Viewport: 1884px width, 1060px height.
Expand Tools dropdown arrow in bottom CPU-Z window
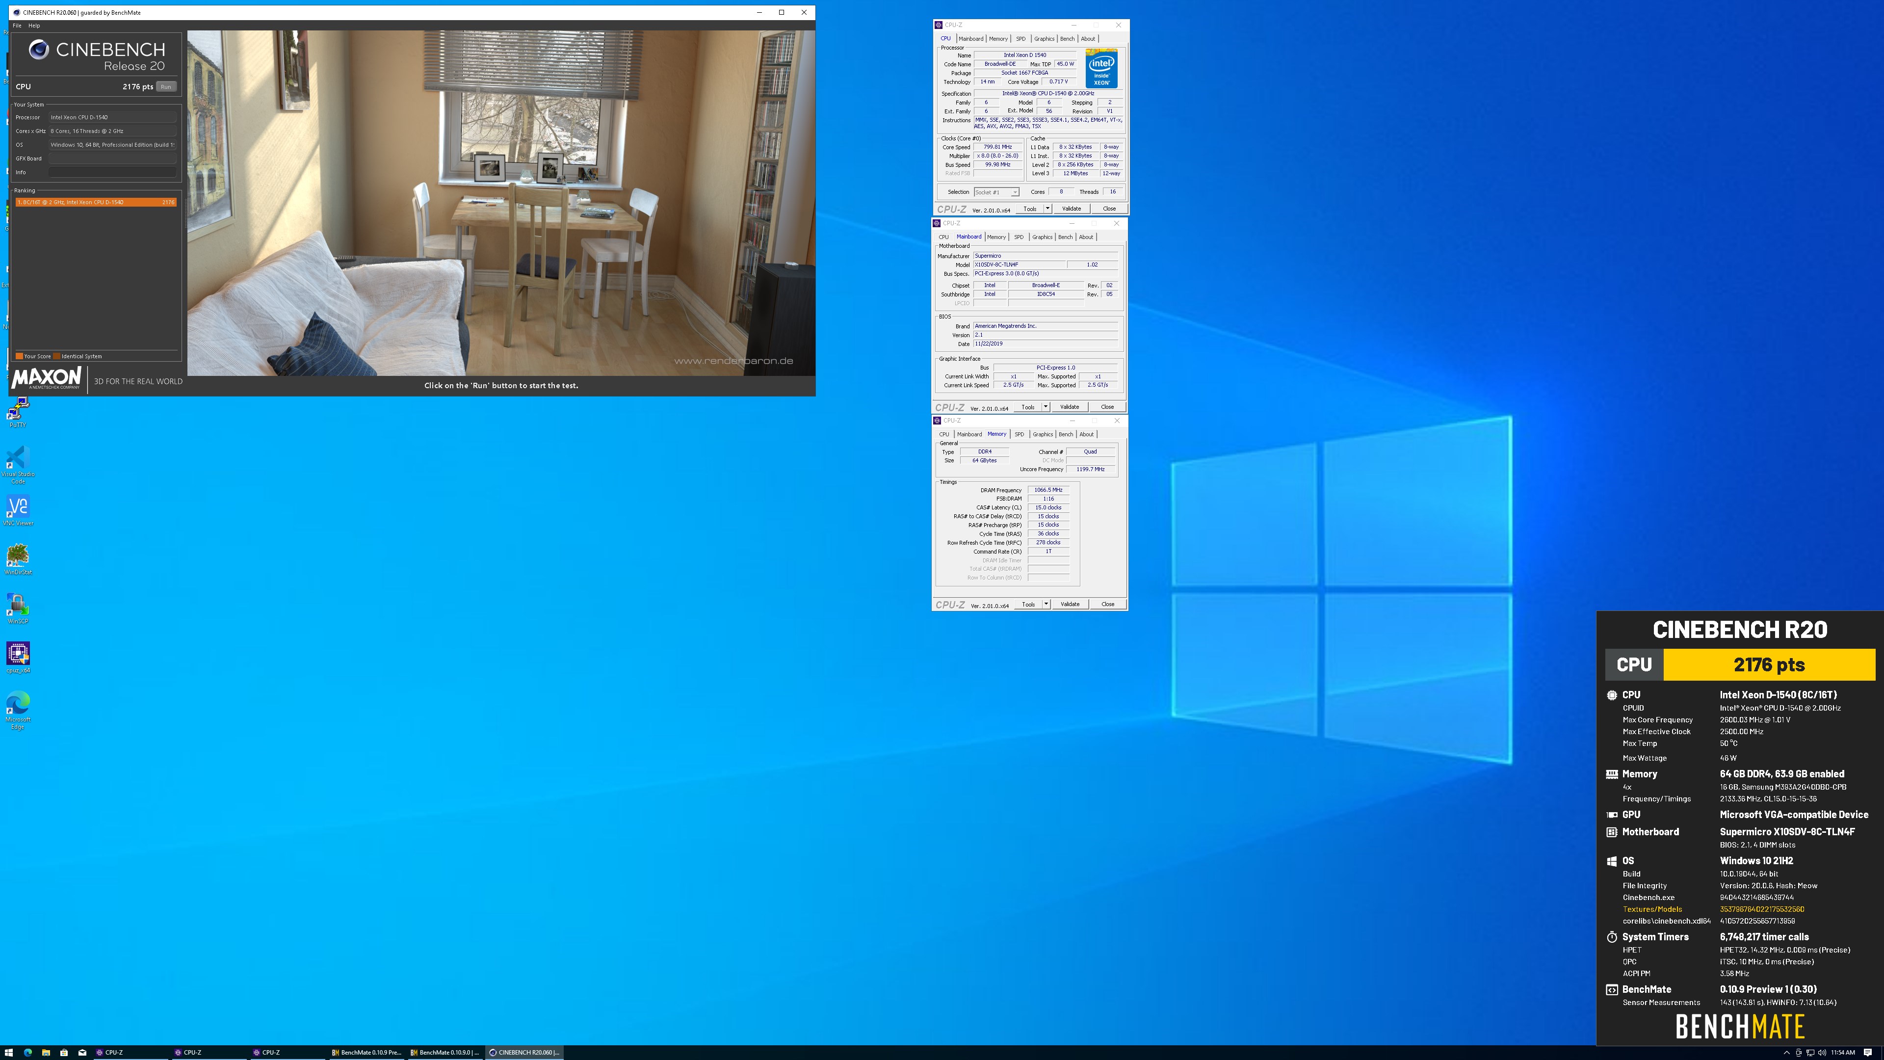[1047, 605]
